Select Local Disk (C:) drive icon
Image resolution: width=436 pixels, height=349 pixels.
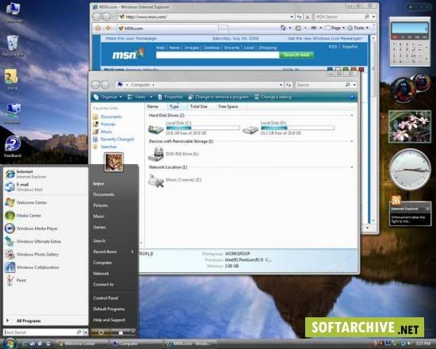[x=155, y=128]
